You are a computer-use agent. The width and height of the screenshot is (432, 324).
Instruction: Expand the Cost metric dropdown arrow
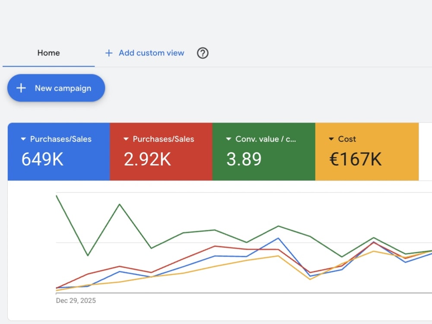pos(331,139)
